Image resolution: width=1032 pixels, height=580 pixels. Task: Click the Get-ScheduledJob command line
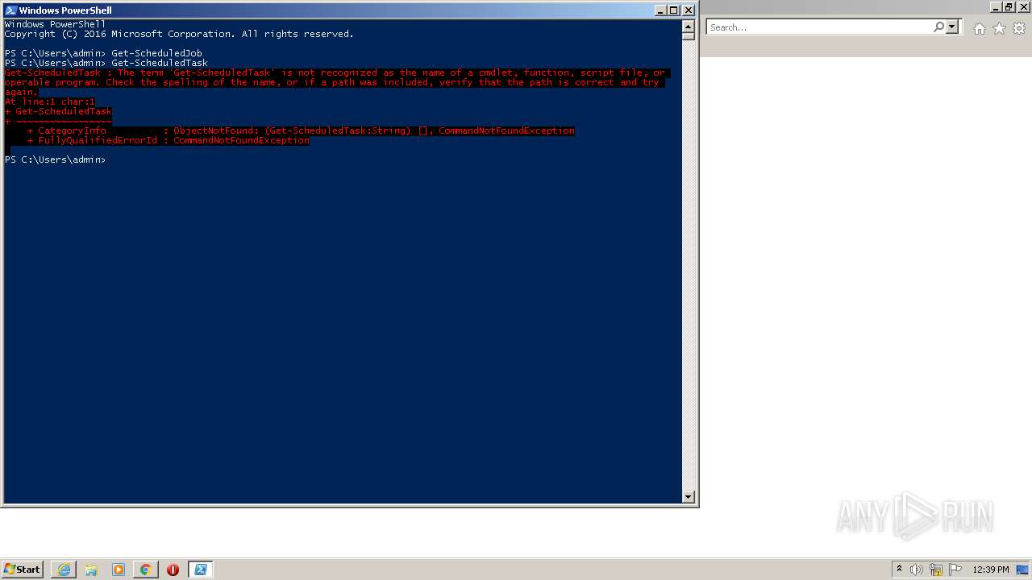point(103,53)
